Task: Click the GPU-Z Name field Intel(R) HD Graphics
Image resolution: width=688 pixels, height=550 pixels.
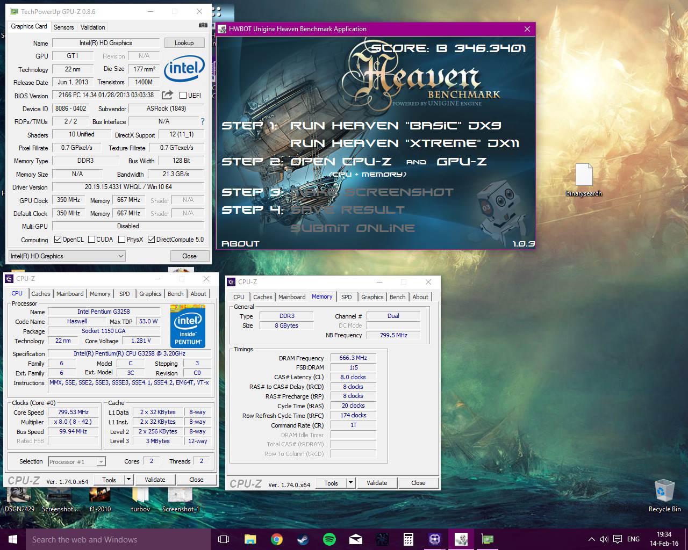Action: pyautogui.click(x=105, y=43)
